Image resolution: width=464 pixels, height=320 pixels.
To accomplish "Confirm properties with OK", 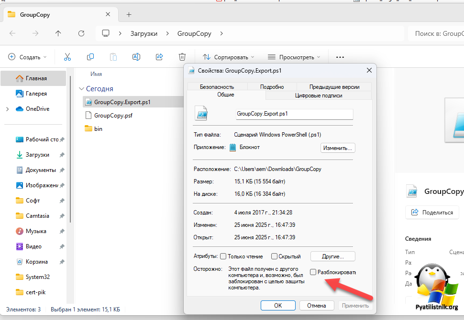I will click(278, 306).
